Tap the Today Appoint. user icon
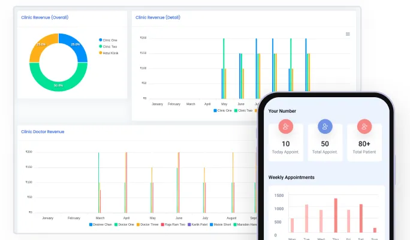Viewport: 410px width, 240px height. 285,127
